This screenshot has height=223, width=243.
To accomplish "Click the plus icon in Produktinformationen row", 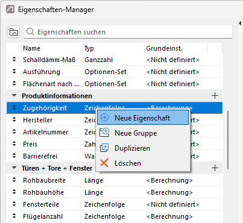I will click(215, 96).
